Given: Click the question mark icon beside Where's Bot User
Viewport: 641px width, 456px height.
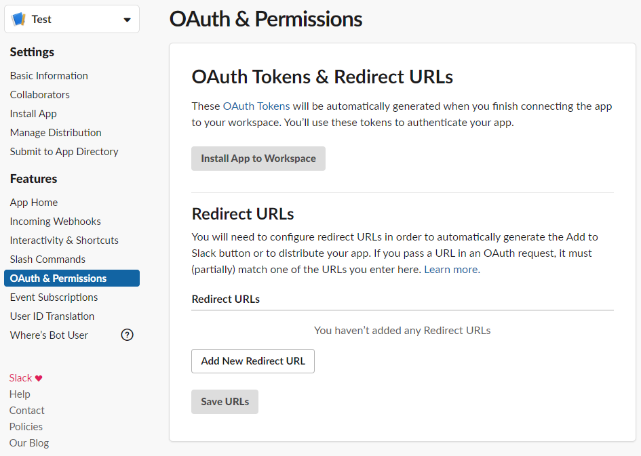Looking at the screenshot, I should click(x=127, y=335).
